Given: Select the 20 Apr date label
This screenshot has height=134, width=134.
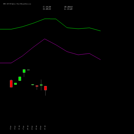Looking at the screenshot, I should tap(28, 128).
